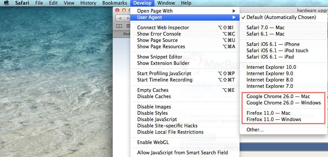Viewport: 328px width, 157px height.
Task: Open the Edit menu
Action: 54,3
